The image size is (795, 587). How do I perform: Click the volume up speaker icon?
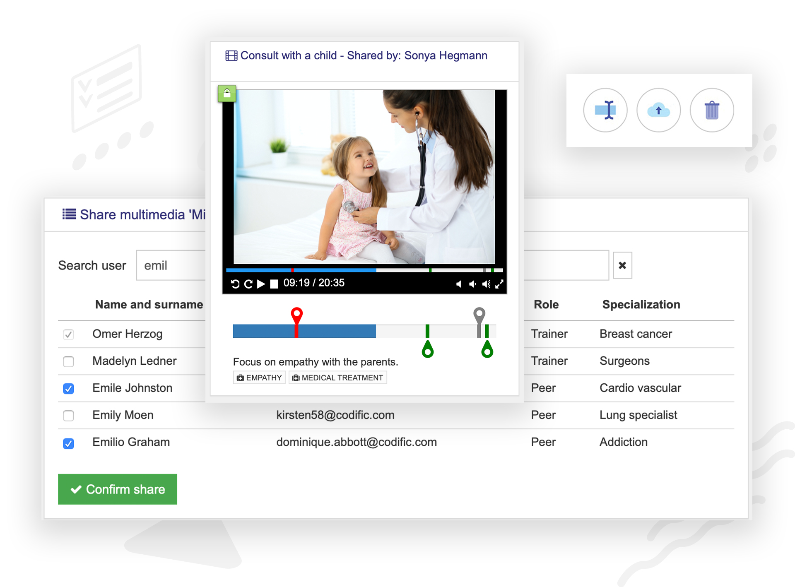click(x=486, y=284)
